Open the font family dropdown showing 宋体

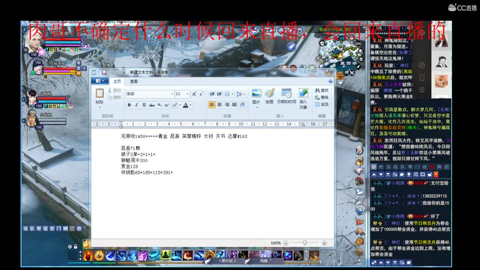pos(172,94)
